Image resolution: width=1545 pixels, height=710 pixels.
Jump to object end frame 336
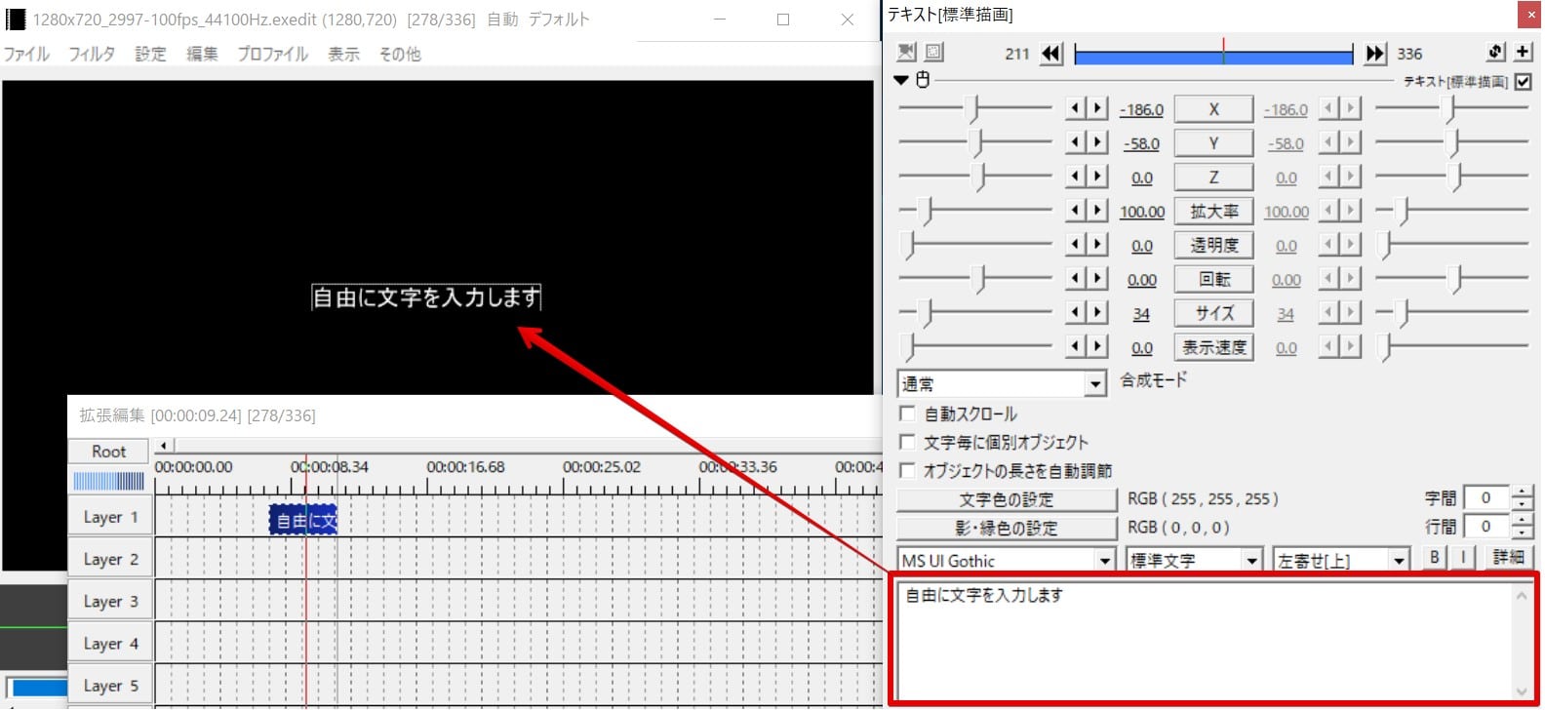pos(1374,54)
